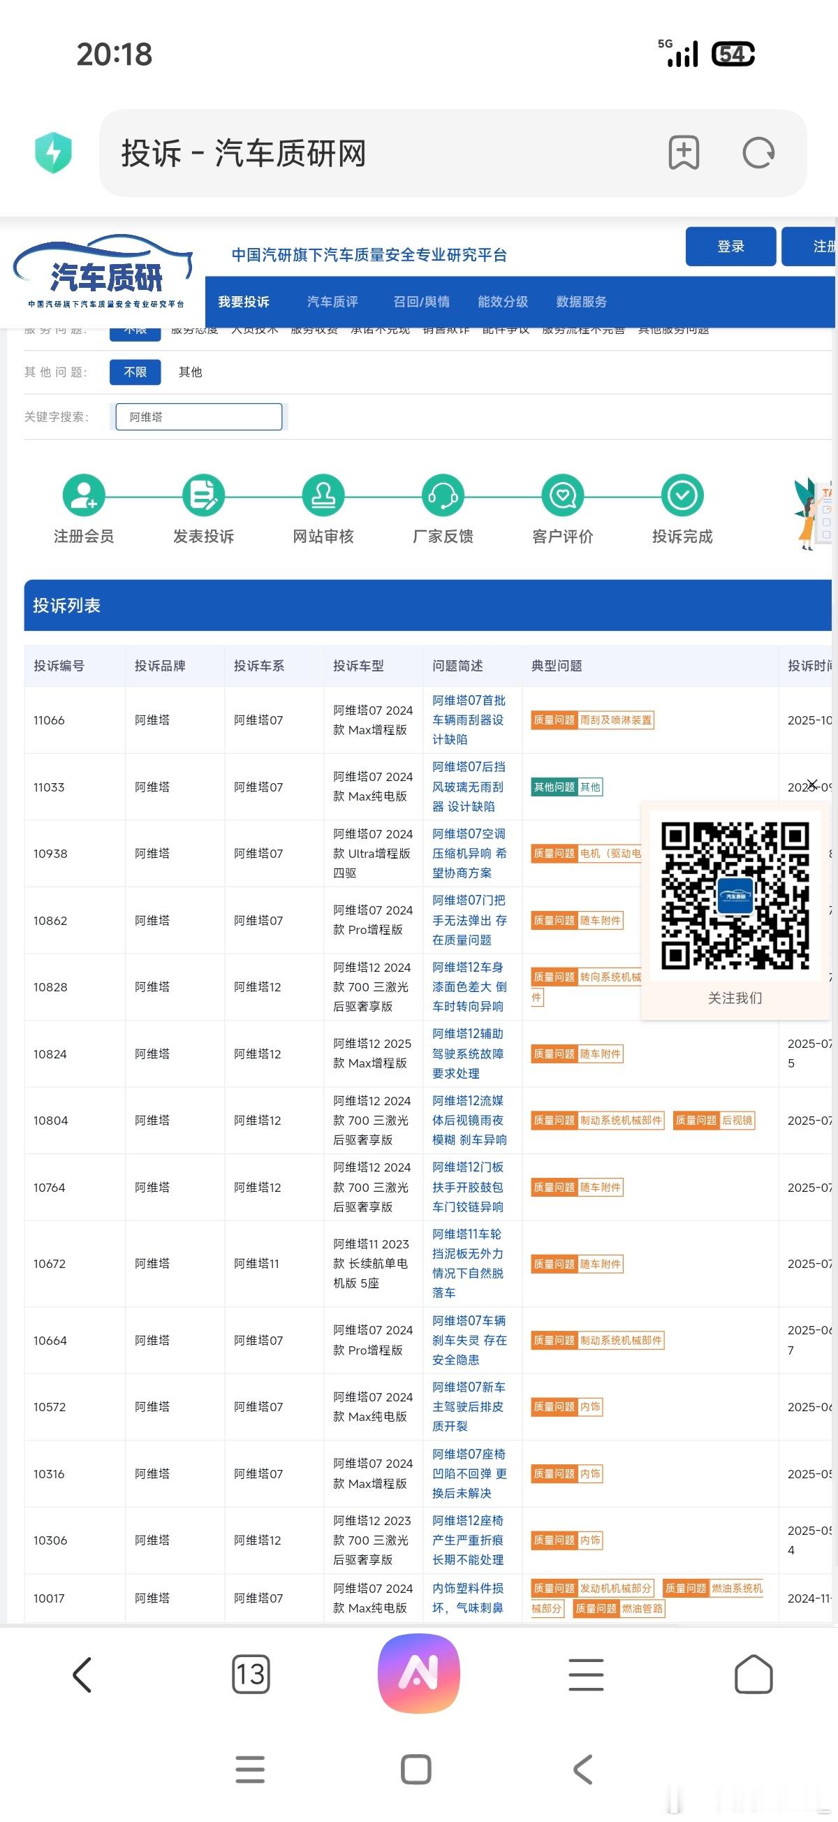This screenshot has height=1822, width=838.
Task: Open complaint 阿维塔07座椅凹陷不回弹
Action: click(x=469, y=1473)
